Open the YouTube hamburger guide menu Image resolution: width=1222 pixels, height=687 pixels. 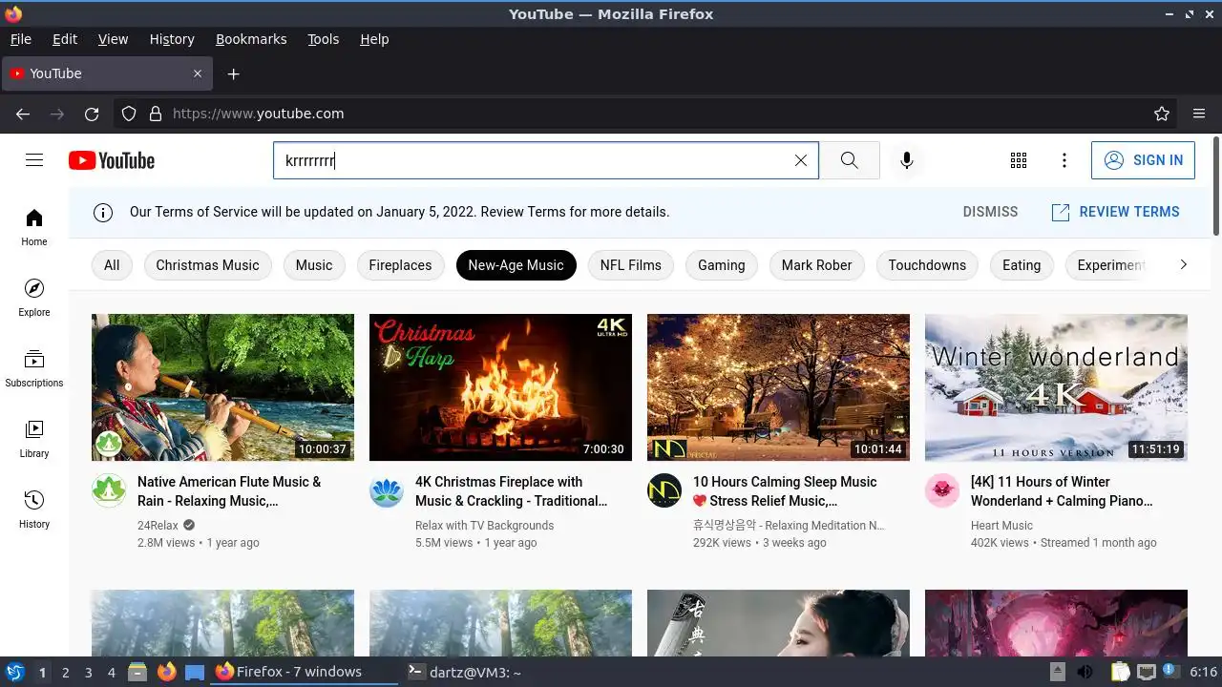tap(34, 160)
